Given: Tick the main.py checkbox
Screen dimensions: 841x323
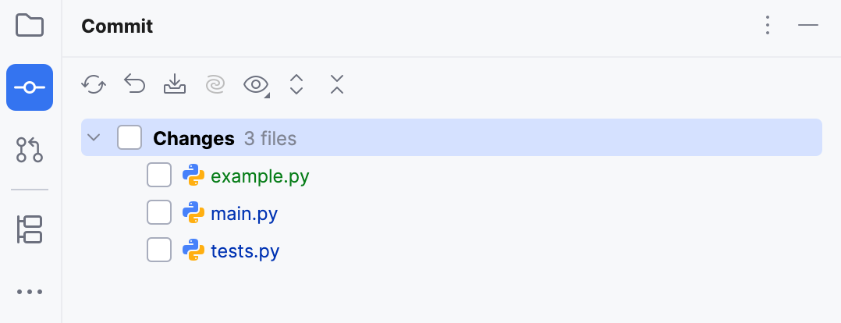Looking at the screenshot, I should point(159,213).
